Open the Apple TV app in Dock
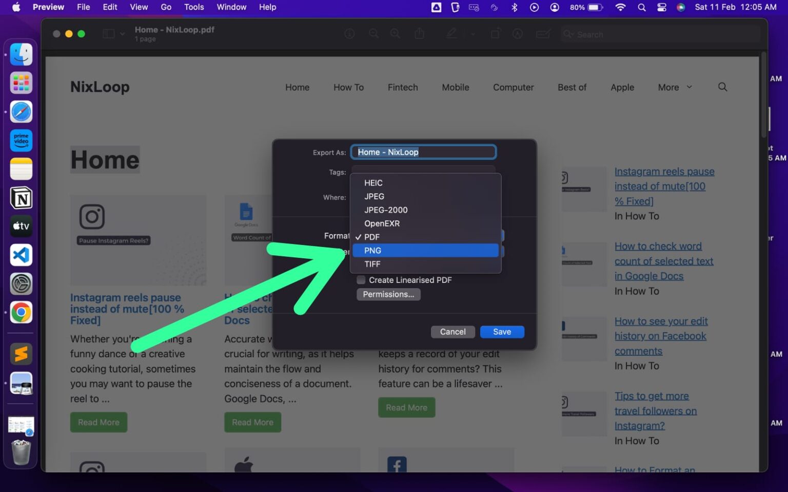The width and height of the screenshot is (788, 492). click(x=21, y=226)
